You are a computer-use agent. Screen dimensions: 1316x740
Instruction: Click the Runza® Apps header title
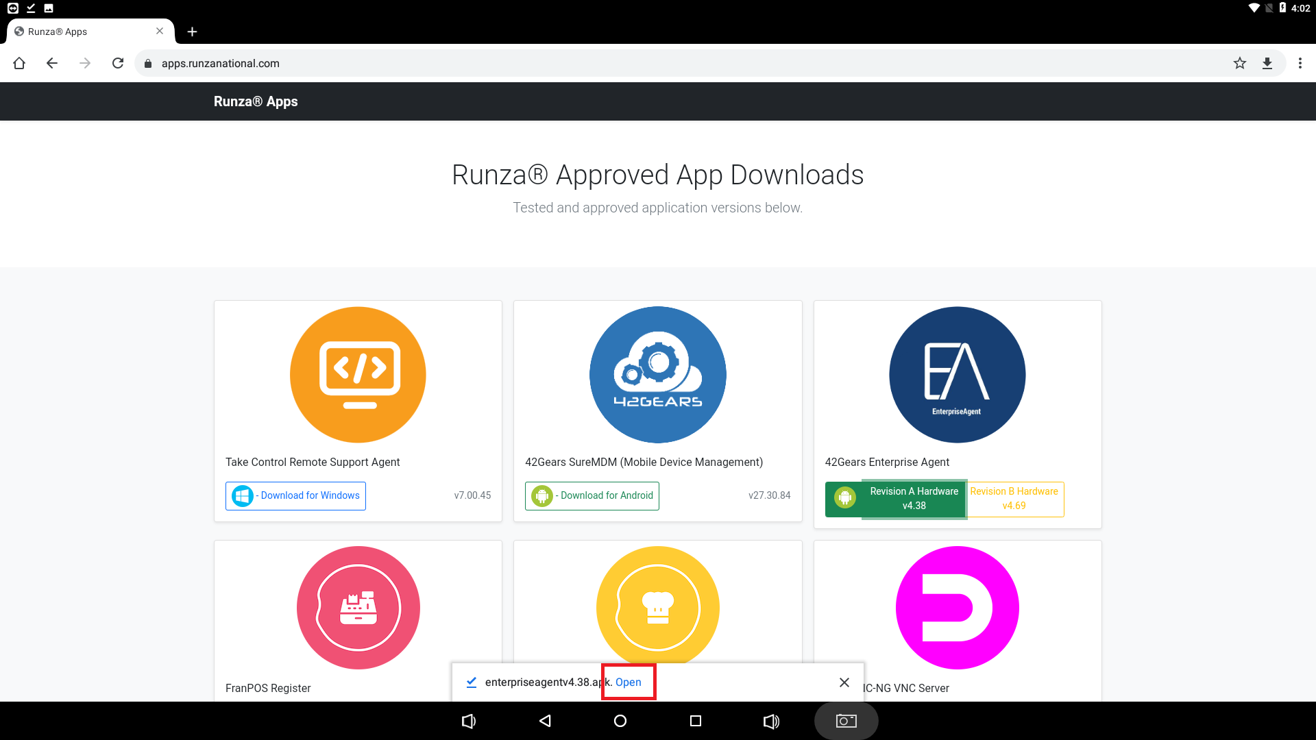point(256,101)
